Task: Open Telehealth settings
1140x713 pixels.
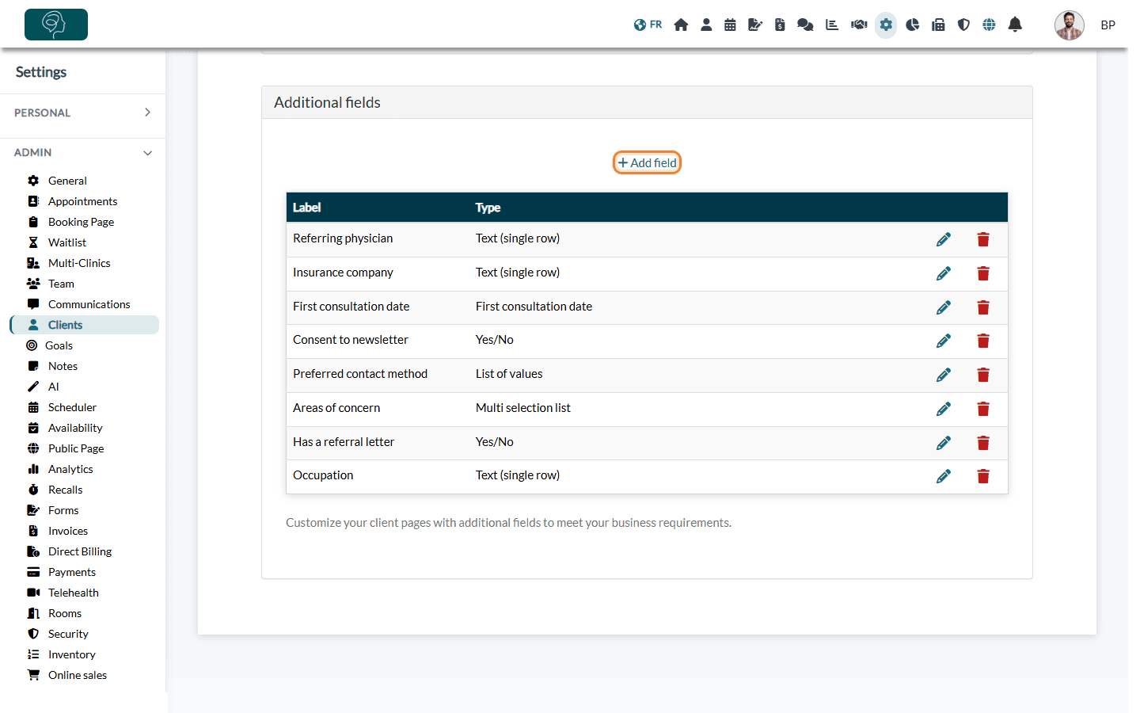Action: 74,593
